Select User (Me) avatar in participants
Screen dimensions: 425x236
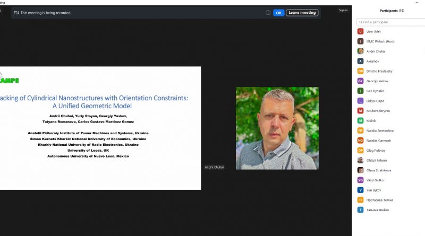point(361,32)
